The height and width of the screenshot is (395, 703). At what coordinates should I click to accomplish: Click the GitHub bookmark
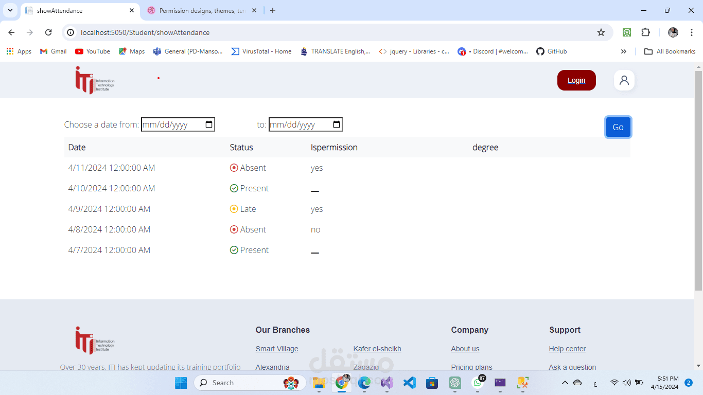552,51
